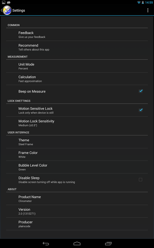Open the Calculation method options
This screenshot has width=154, height=248.
pyautogui.click(x=77, y=79)
